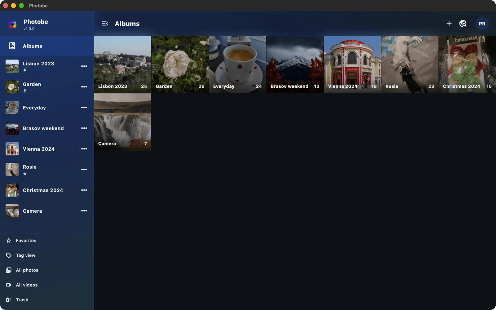Image resolution: width=496 pixels, height=310 pixels.
Task: Open more options for Lisbon 2023
Action: [84, 66]
